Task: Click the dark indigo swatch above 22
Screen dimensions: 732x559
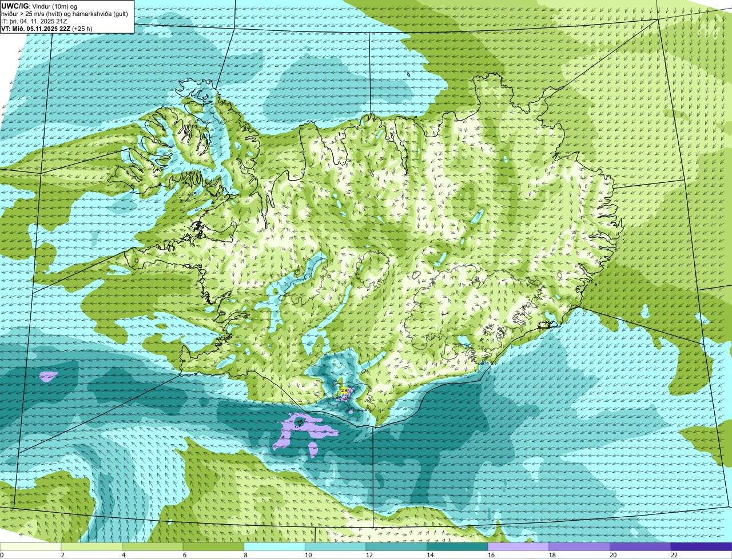Action: (x=701, y=547)
